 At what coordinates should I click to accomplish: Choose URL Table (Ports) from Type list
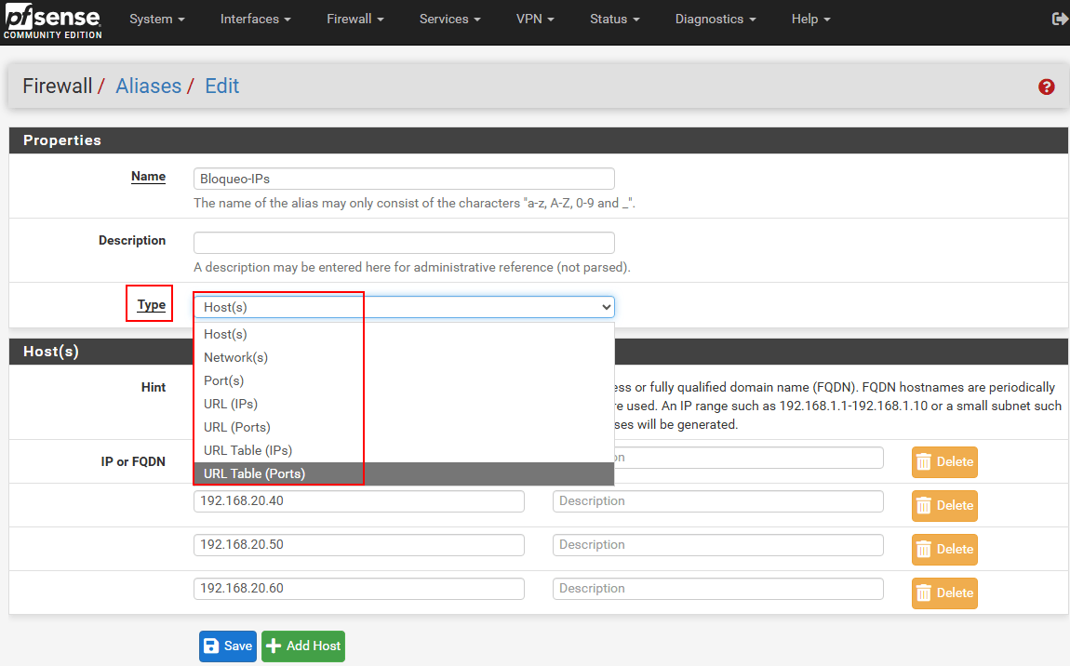click(404, 473)
